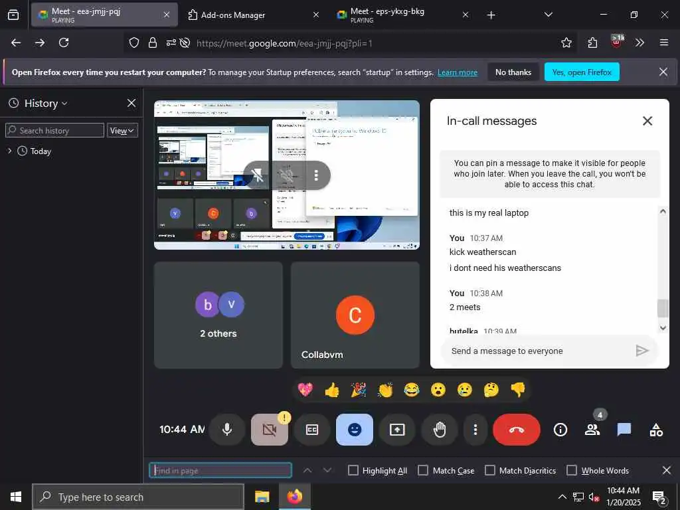
Task: Close the History sidebar
Action: click(x=131, y=103)
